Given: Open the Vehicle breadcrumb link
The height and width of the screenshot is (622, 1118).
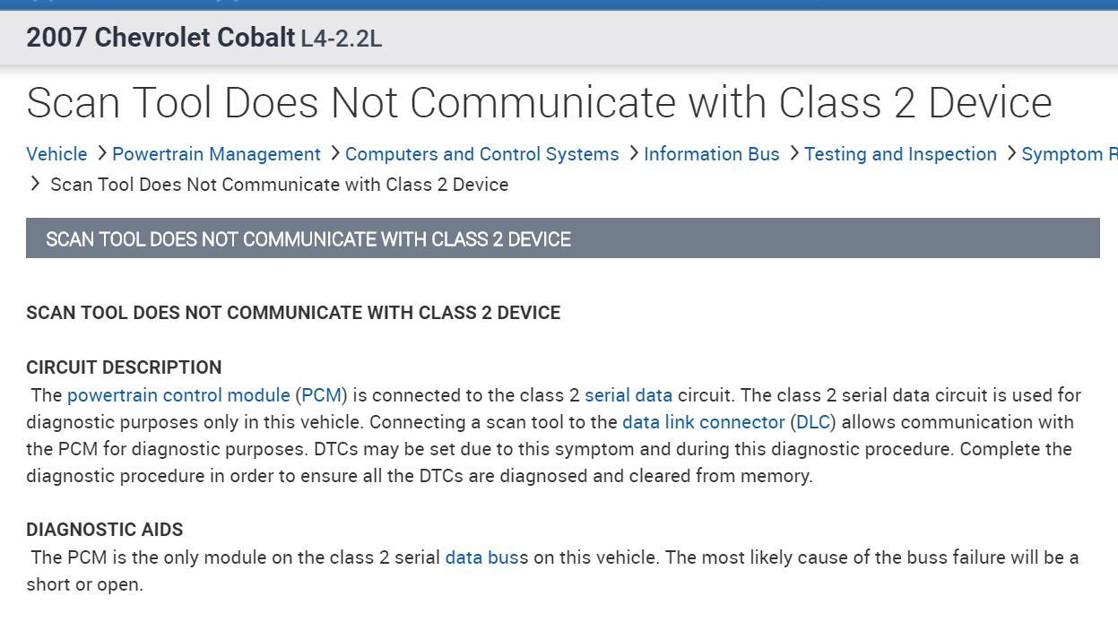Looking at the screenshot, I should click(x=56, y=154).
